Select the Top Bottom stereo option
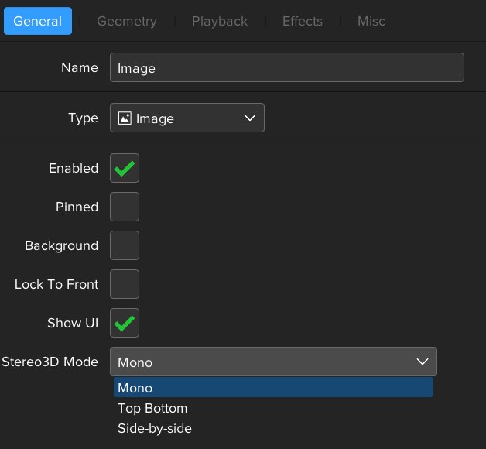The width and height of the screenshot is (486, 449). [152, 408]
